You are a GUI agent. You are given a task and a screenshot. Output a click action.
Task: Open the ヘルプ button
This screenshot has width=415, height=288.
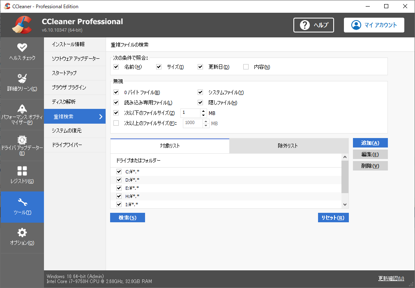tap(314, 25)
